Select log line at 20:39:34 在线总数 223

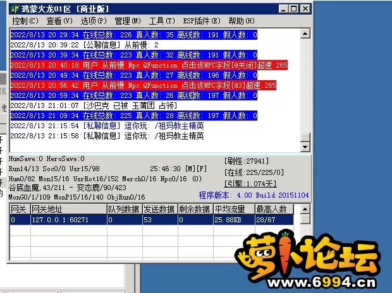(x=134, y=55)
